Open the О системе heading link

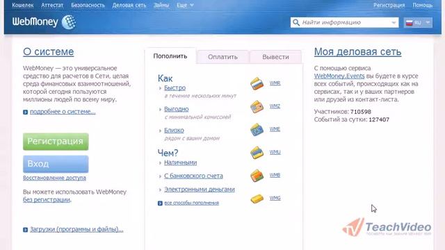[x=49, y=52]
